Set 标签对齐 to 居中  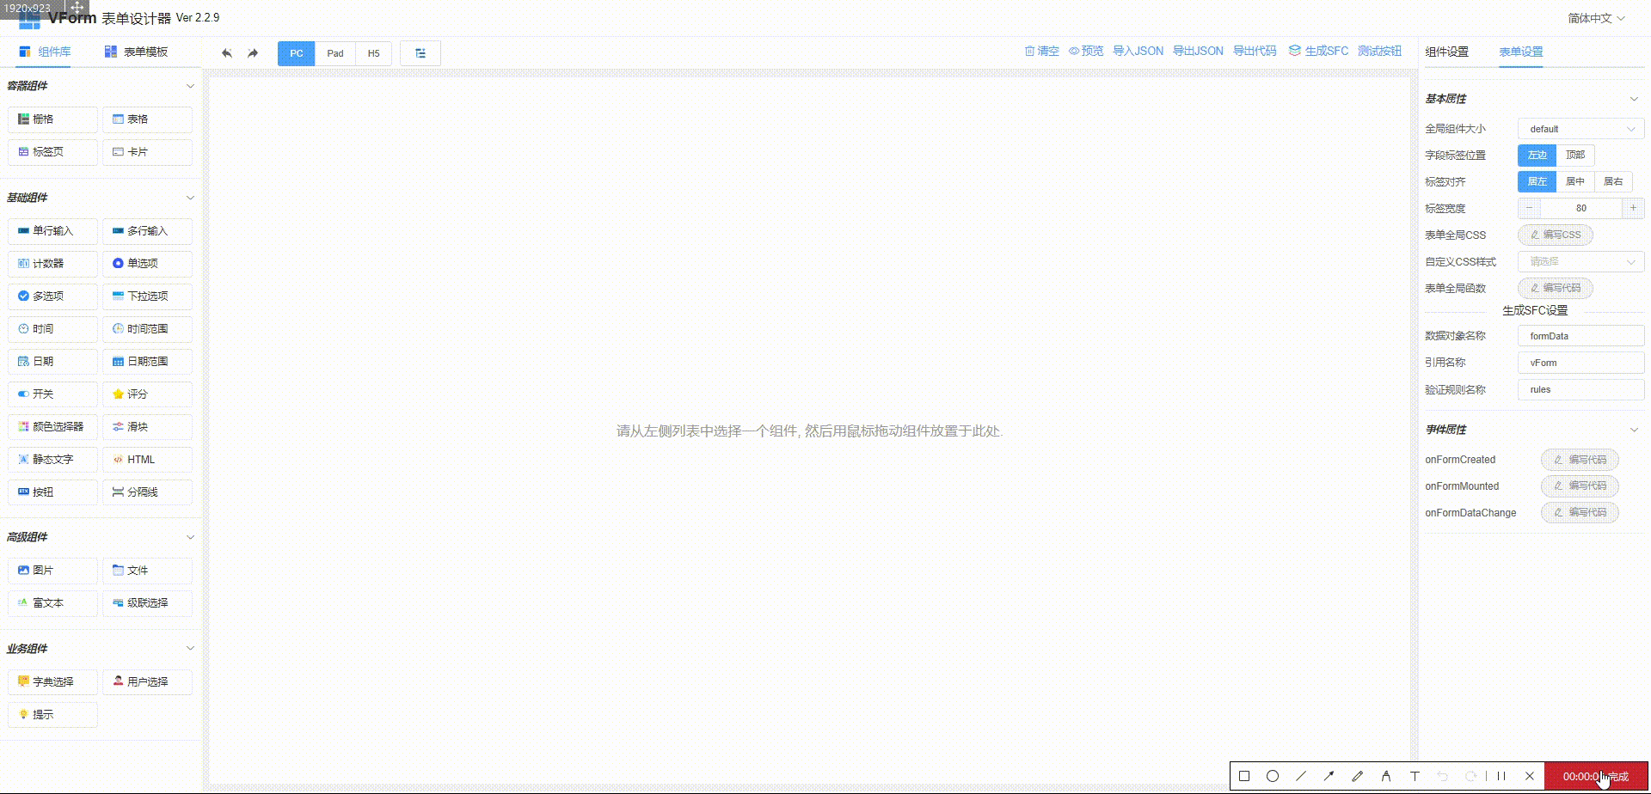coord(1574,181)
